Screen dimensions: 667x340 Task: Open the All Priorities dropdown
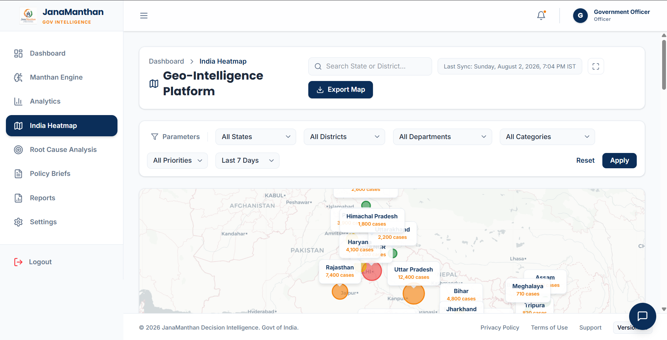pyautogui.click(x=177, y=161)
